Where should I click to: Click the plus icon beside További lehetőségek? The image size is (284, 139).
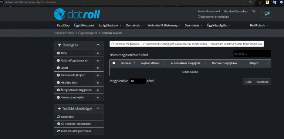point(59,109)
